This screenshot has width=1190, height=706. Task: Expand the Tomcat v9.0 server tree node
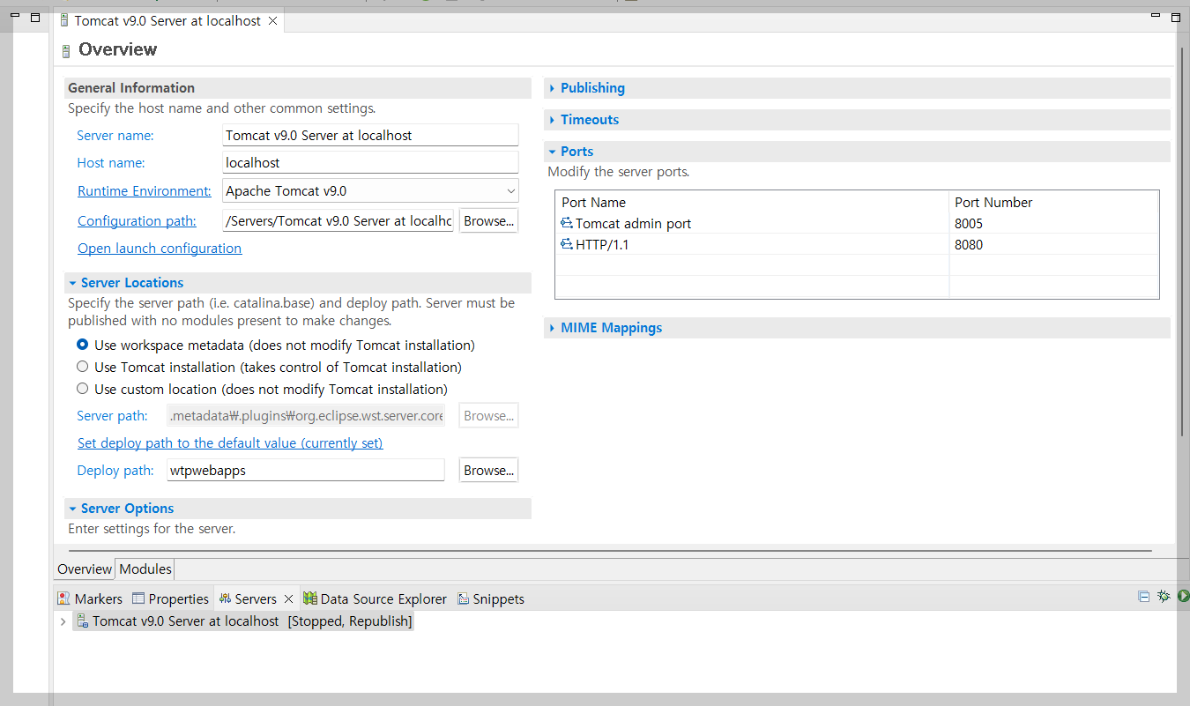point(63,621)
